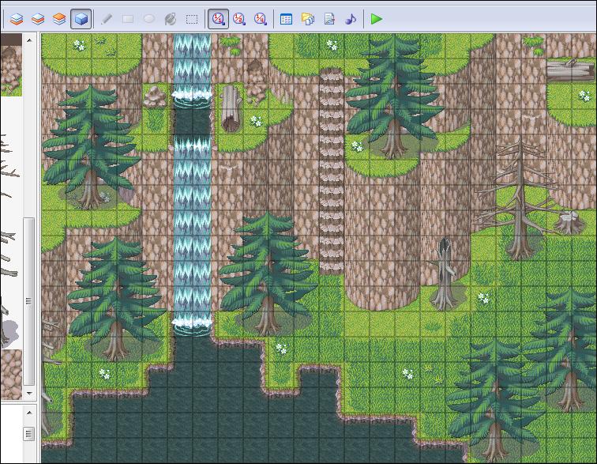The width and height of the screenshot is (597, 464).
Task: Set map zoom to 1/4
Action: tap(261, 19)
